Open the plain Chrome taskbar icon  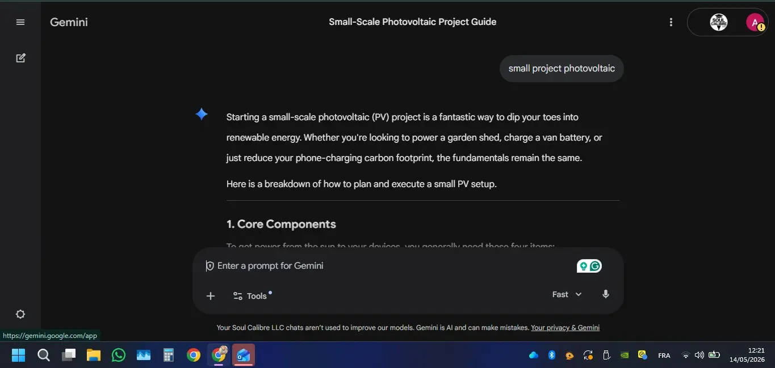tap(194, 355)
